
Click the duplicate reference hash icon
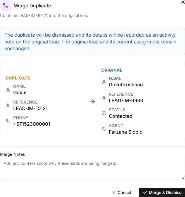coord(8,105)
